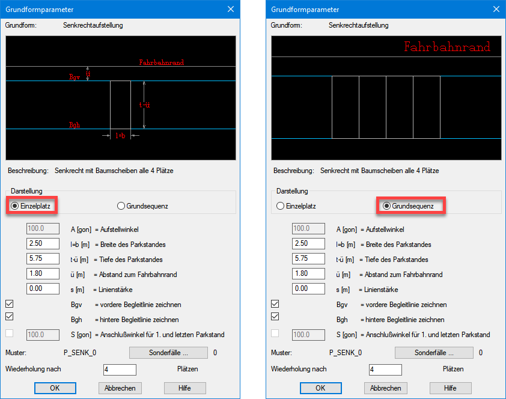The image size is (506, 399).
Task: Toggle Bgh checkbox in left dialog
Action: (x=9, y=316)
